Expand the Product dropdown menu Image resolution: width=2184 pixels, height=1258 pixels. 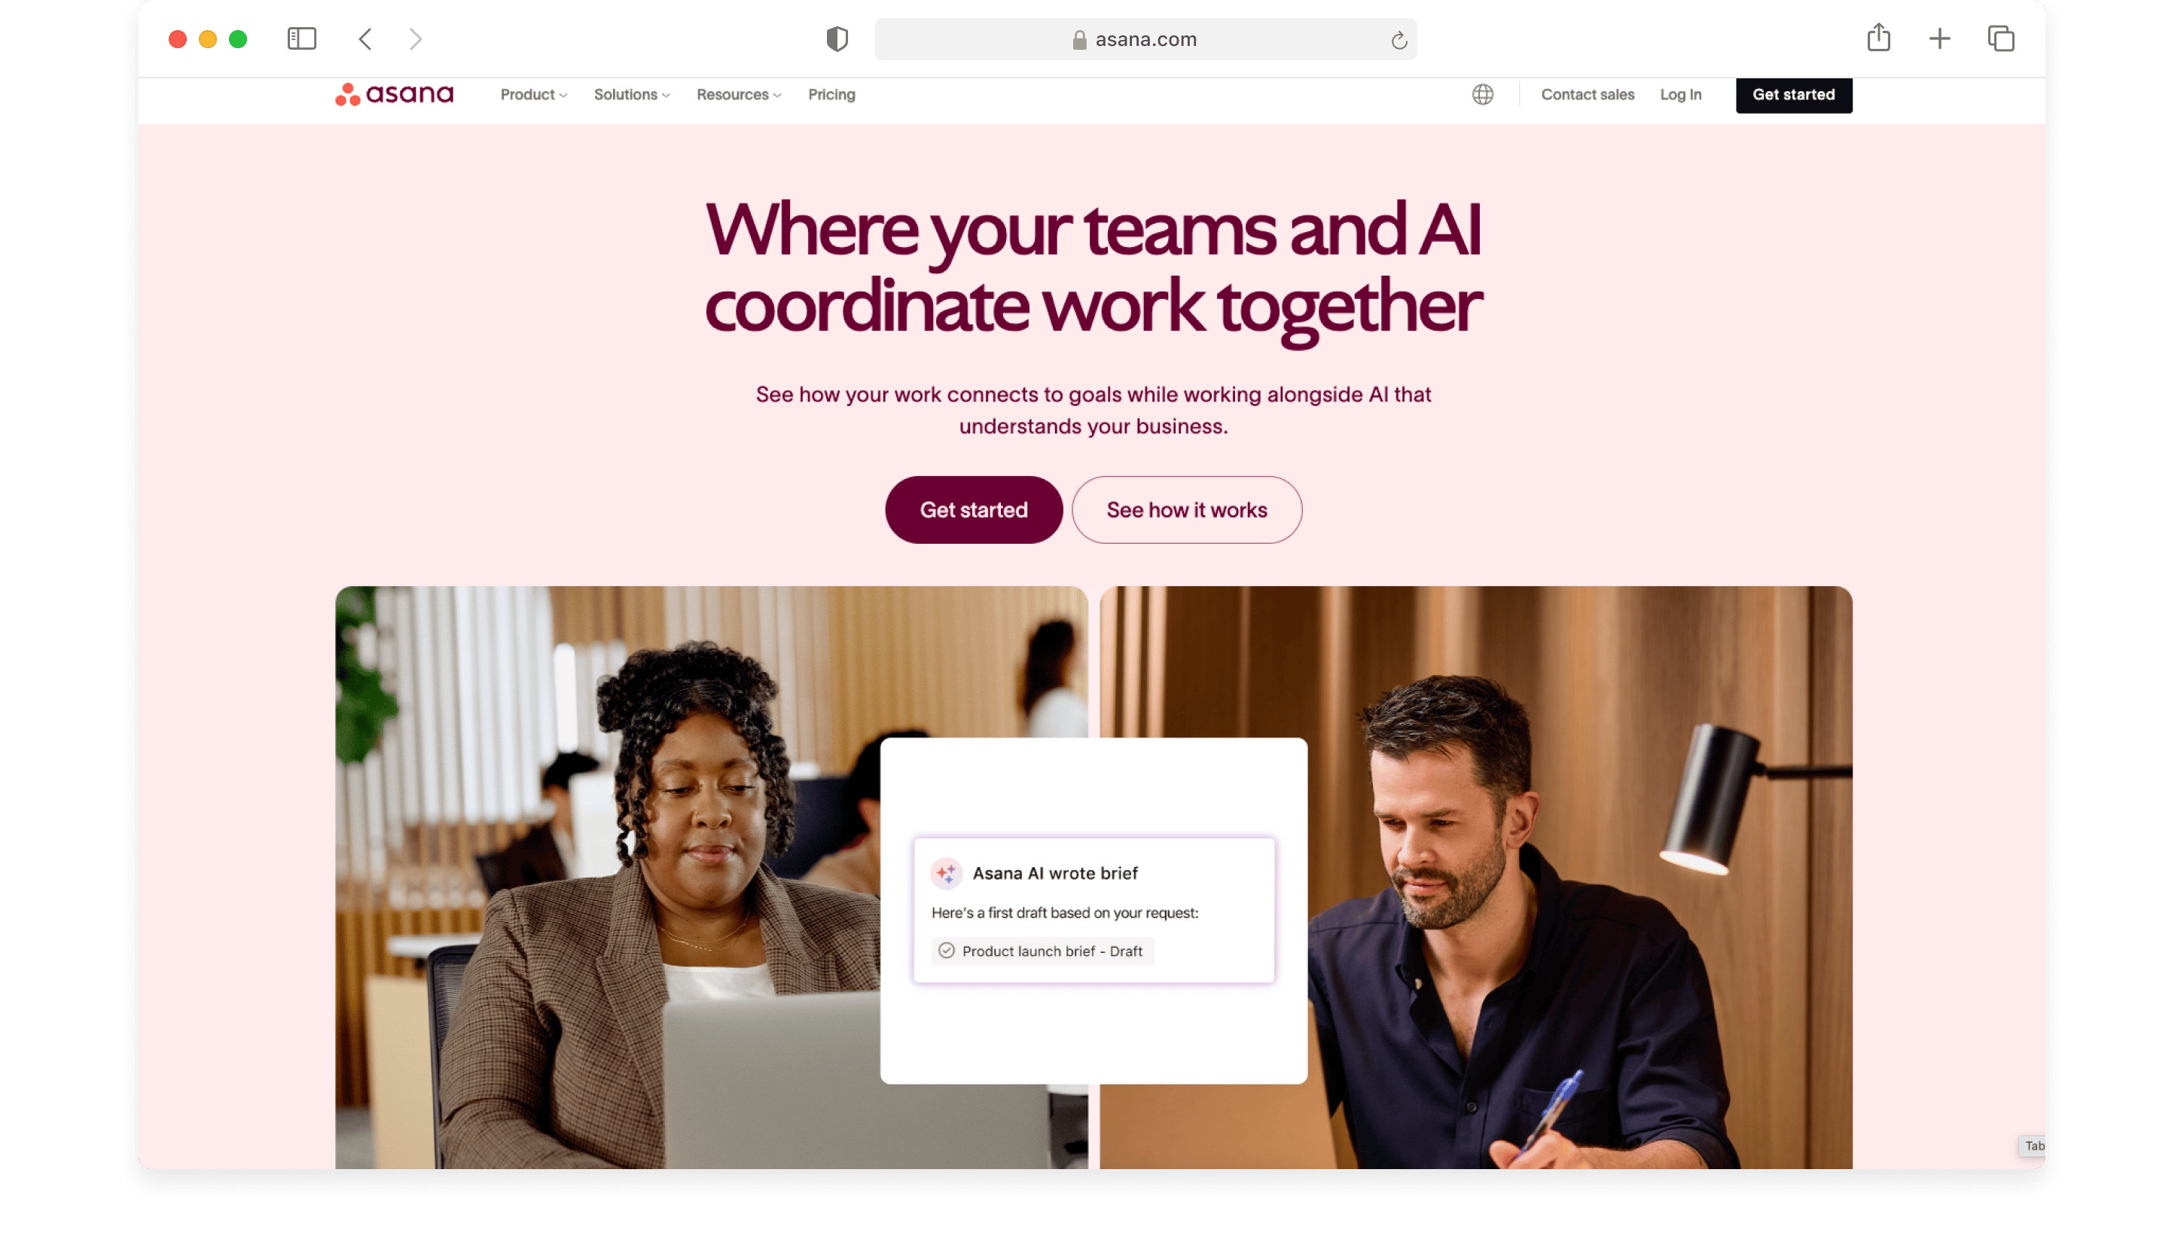[x=534, y=94]
